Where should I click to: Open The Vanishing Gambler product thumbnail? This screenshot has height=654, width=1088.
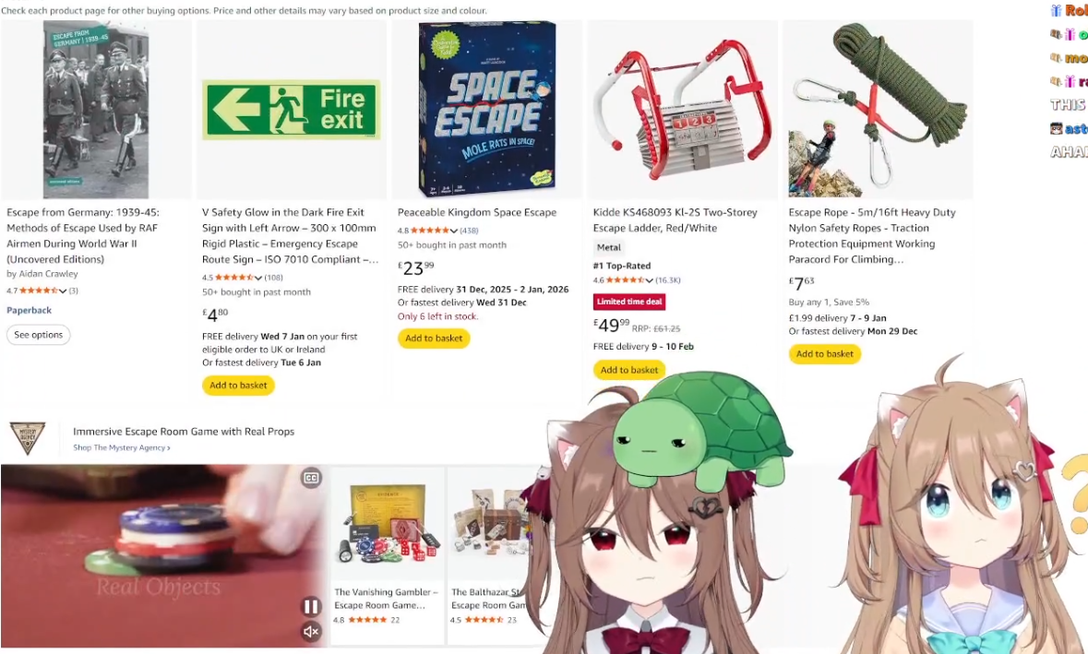pyautogui.click(x=388, y=524)
